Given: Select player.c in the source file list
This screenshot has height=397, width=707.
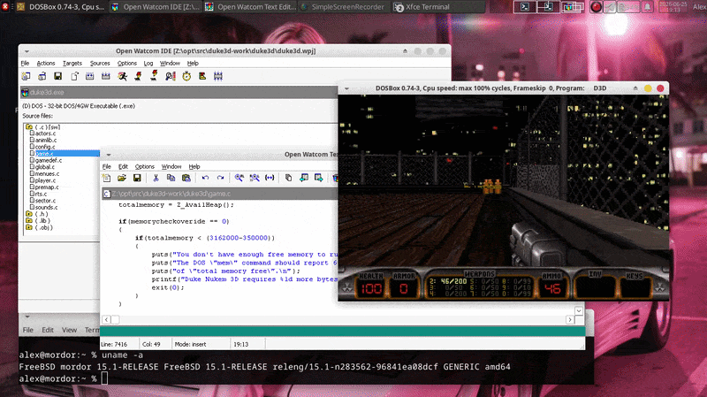Looking at the screenshot, I should [x=45, y=180].
